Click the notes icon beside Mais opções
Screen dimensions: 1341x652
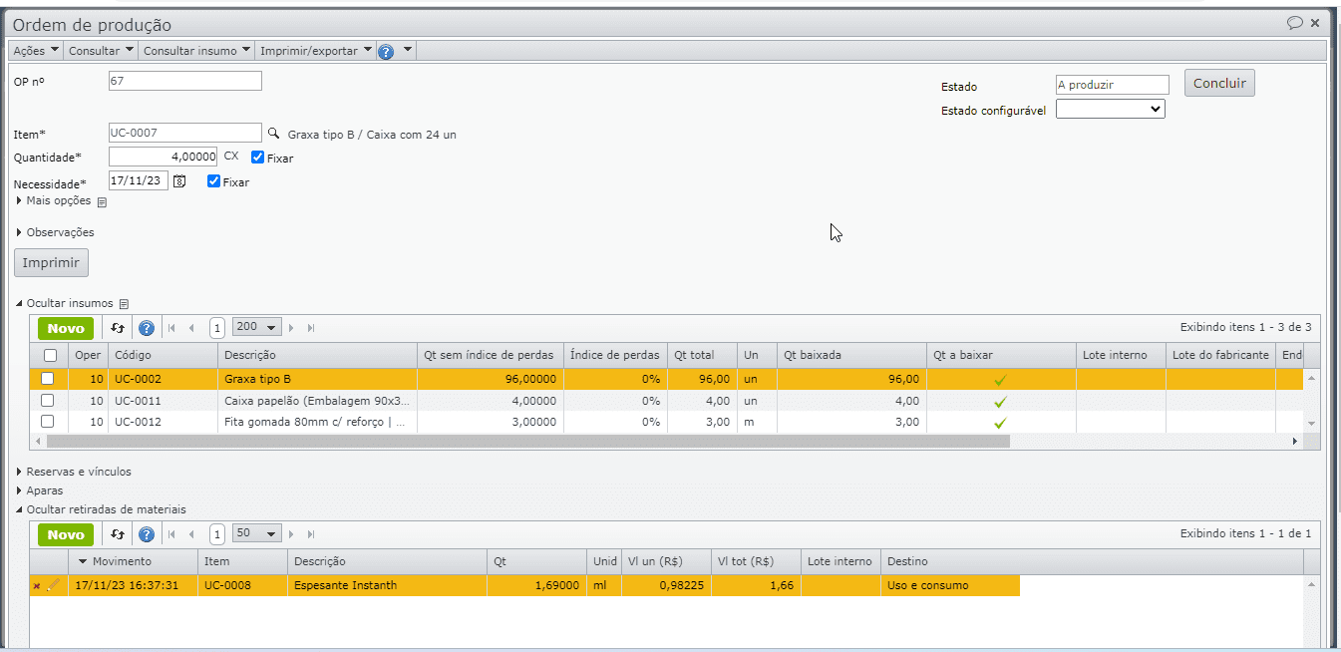(102, 201)
